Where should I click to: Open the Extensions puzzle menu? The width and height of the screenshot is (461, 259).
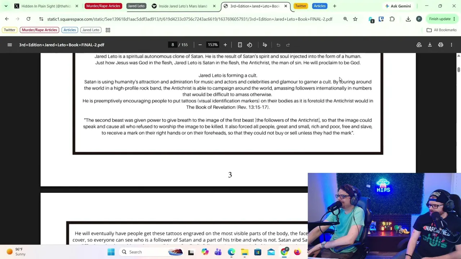[x=392, y=19]
